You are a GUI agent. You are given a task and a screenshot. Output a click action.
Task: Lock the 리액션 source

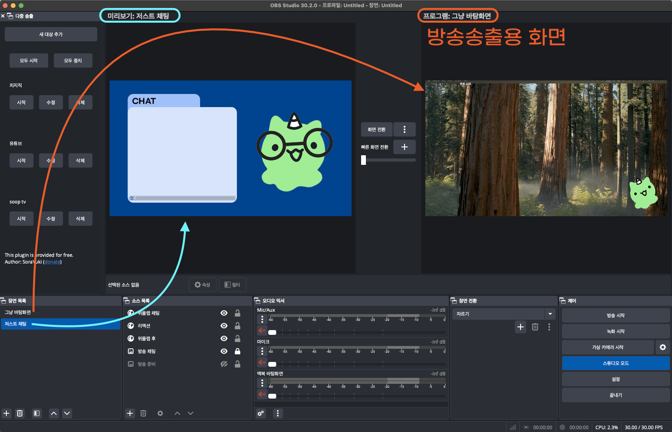[x=238, y=326]
